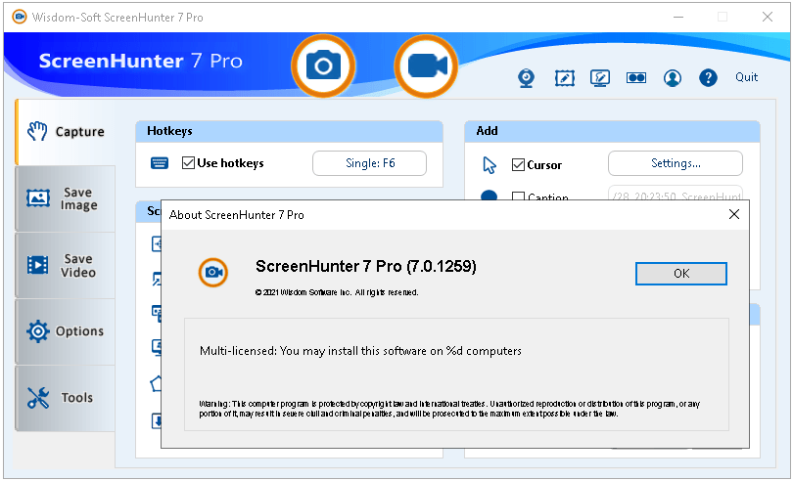Click the orange video recording button
793x481 pixels.
(426, 66)
